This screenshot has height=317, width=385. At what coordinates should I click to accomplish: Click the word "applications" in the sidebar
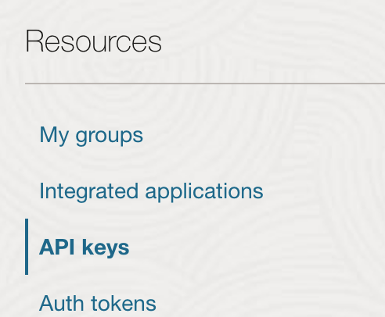204,192
